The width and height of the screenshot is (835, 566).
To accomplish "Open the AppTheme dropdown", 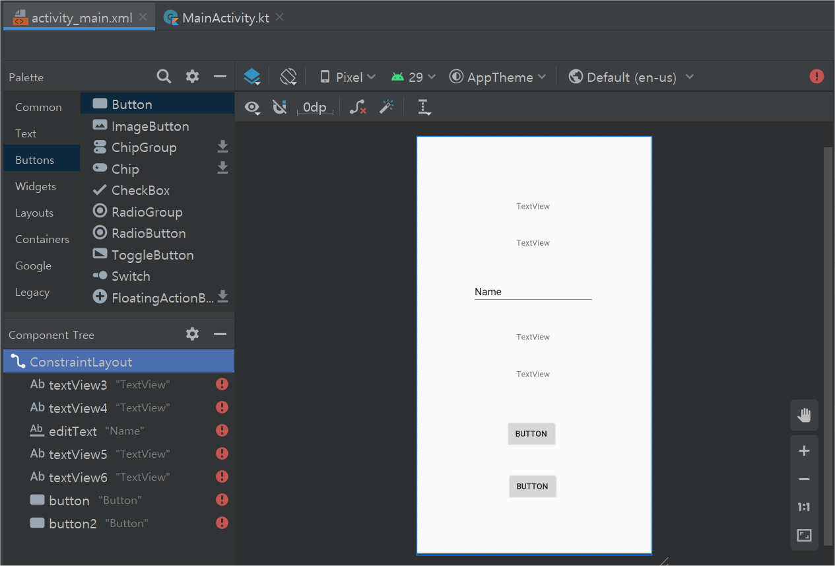I will 498,77.
